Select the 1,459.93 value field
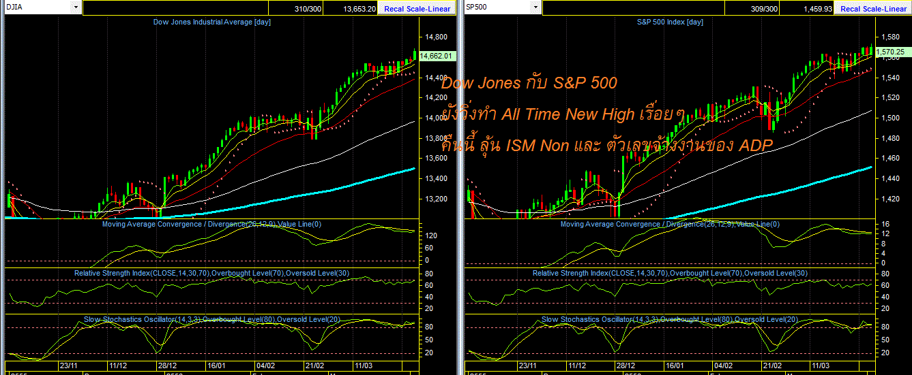 tap(807, 8)
